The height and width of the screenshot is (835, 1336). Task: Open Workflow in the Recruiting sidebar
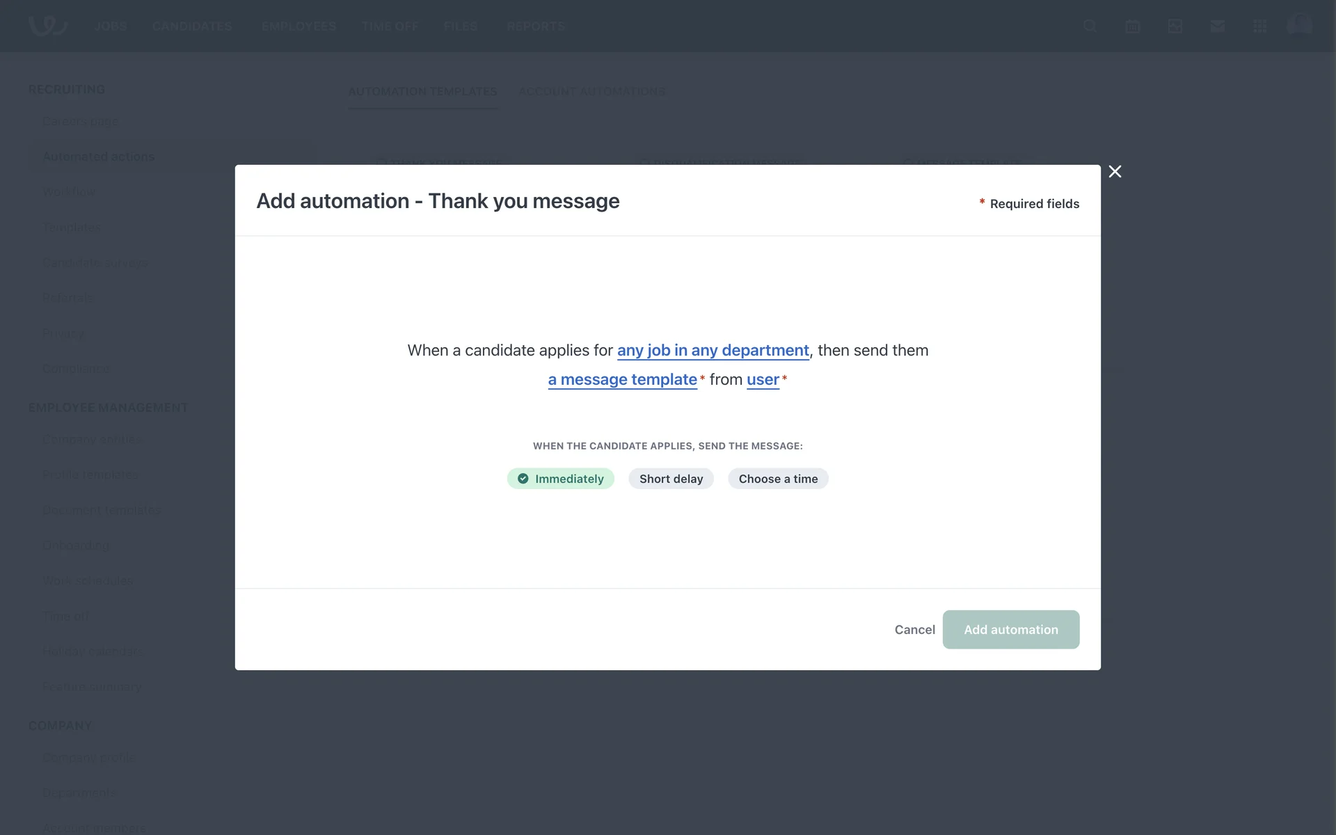click(x=69, y=192)
